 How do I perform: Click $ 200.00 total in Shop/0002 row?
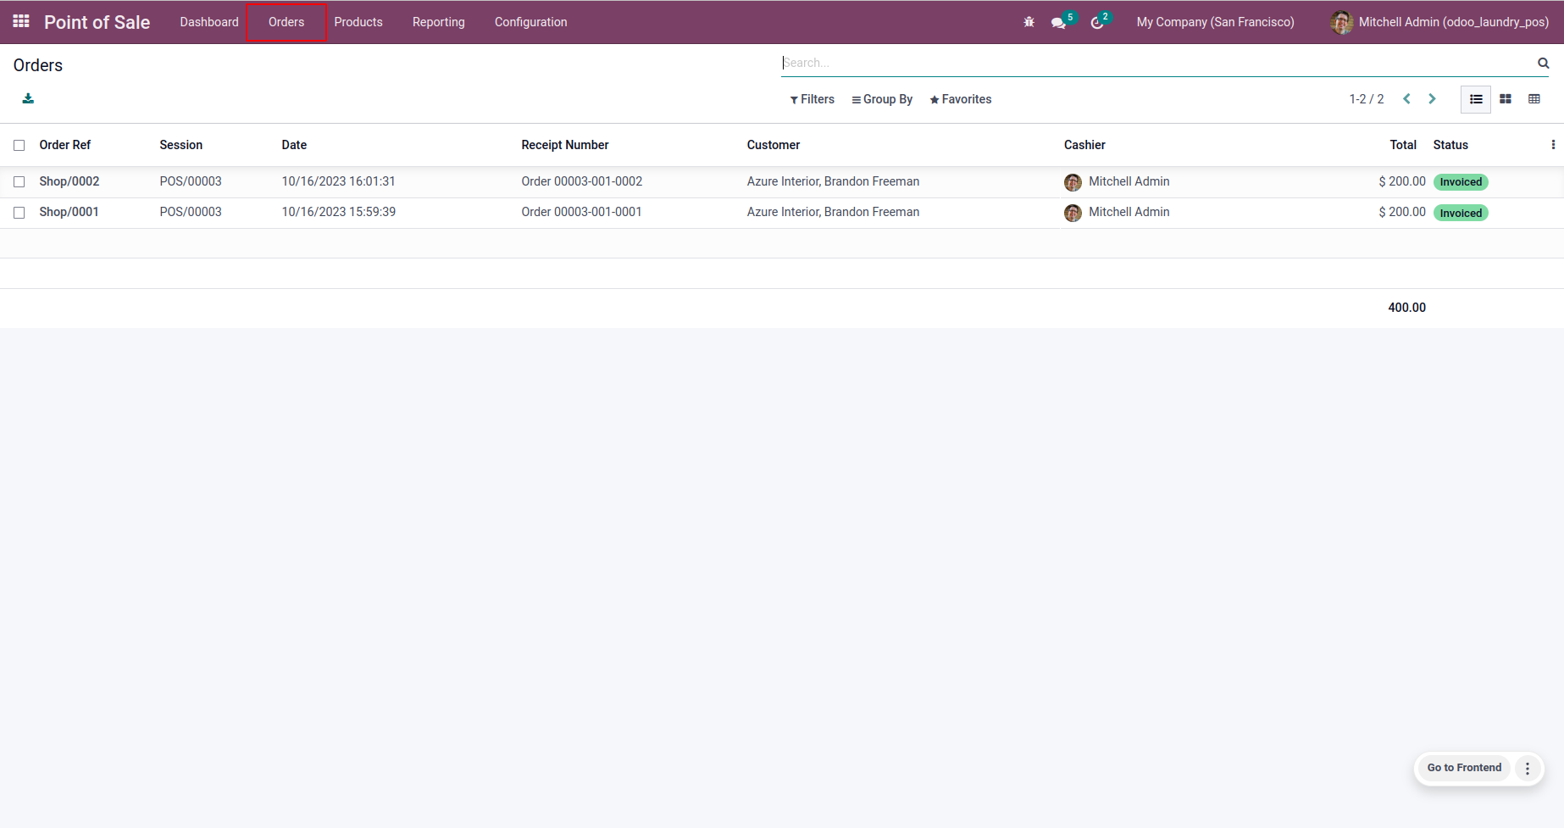(x=1402, y=181)
